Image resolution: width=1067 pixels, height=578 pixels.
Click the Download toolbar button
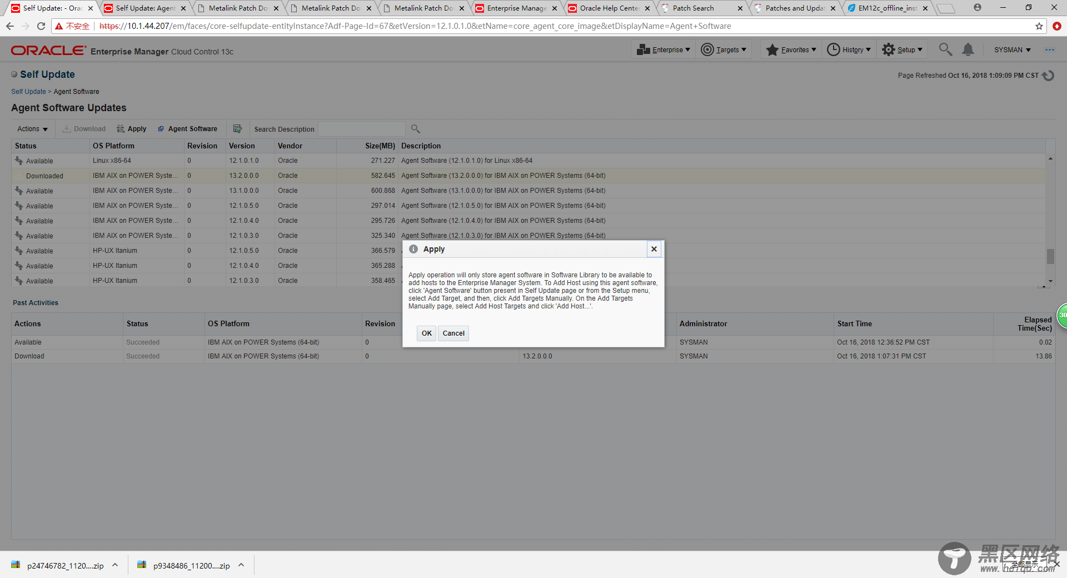click(84, 129)
